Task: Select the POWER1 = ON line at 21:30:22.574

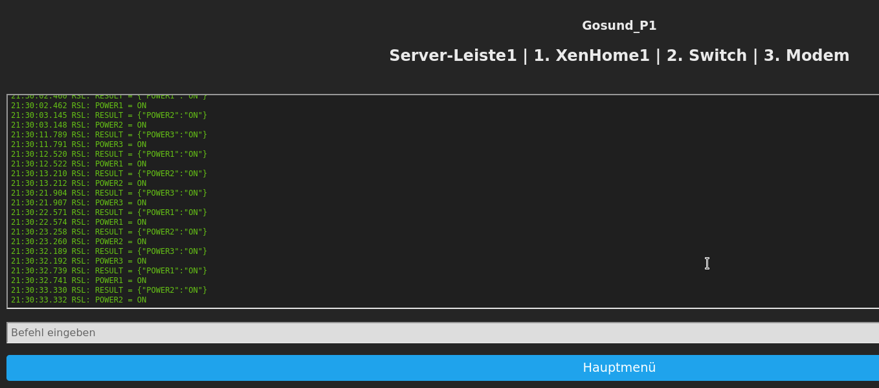Action: (78, 222)
